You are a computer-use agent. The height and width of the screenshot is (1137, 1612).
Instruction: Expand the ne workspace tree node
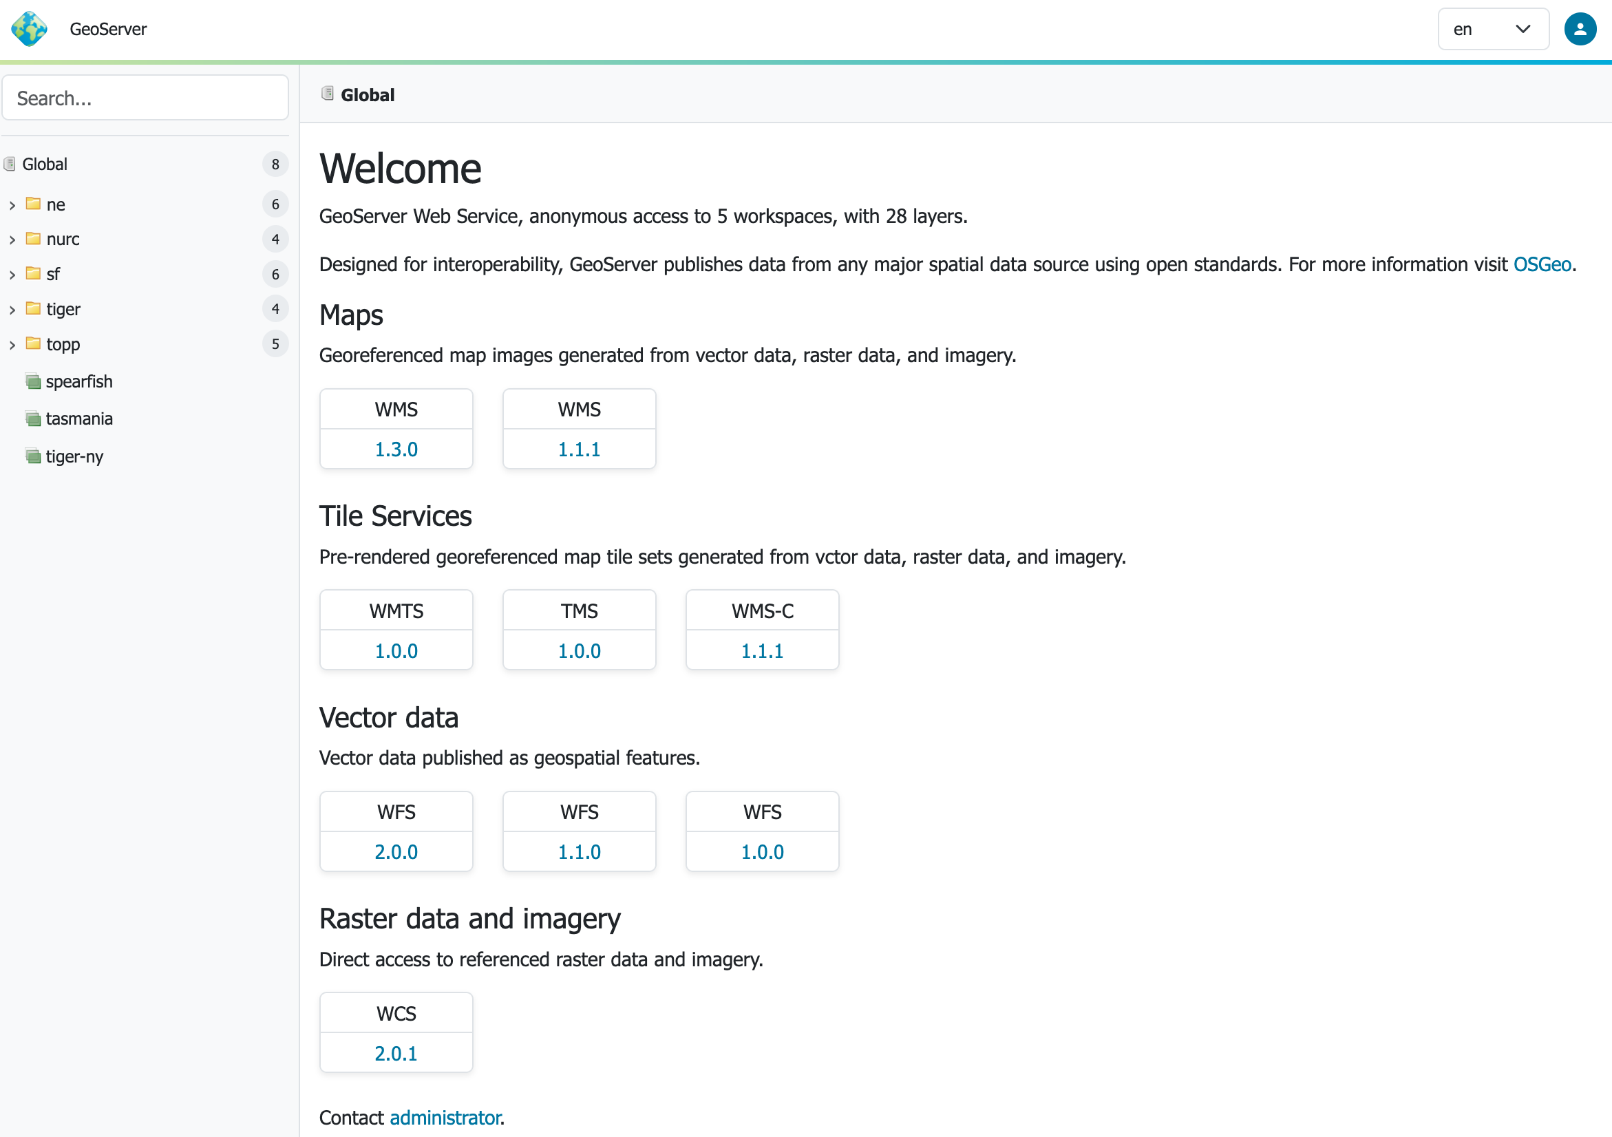[x=12, y=205]
